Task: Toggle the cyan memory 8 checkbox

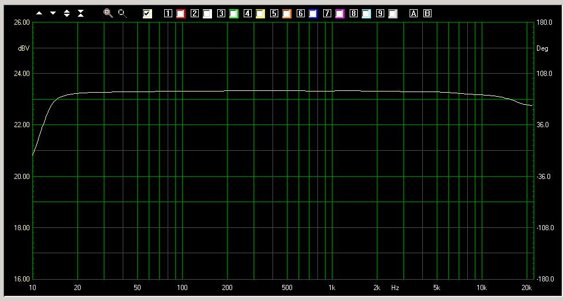Action: tap(366, 14)
